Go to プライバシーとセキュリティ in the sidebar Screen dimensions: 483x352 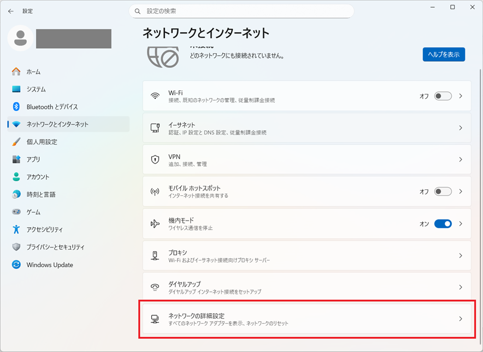coord(55,247)
